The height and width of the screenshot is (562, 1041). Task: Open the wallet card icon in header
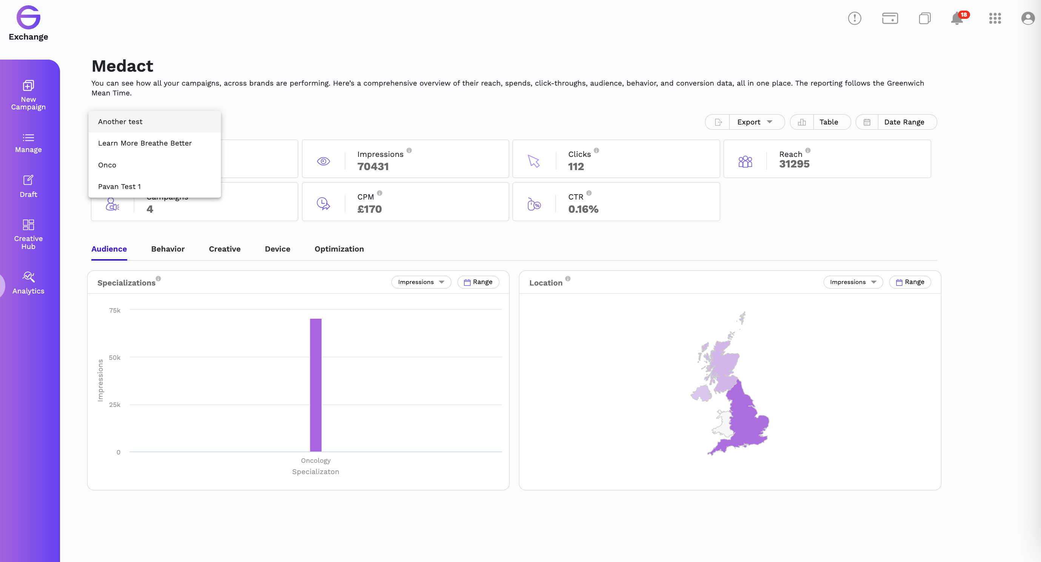(x=890, y=18)
